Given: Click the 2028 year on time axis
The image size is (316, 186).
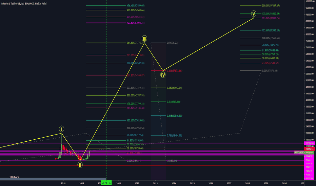Looking at the screenshot, I should (x=248, y=183).
